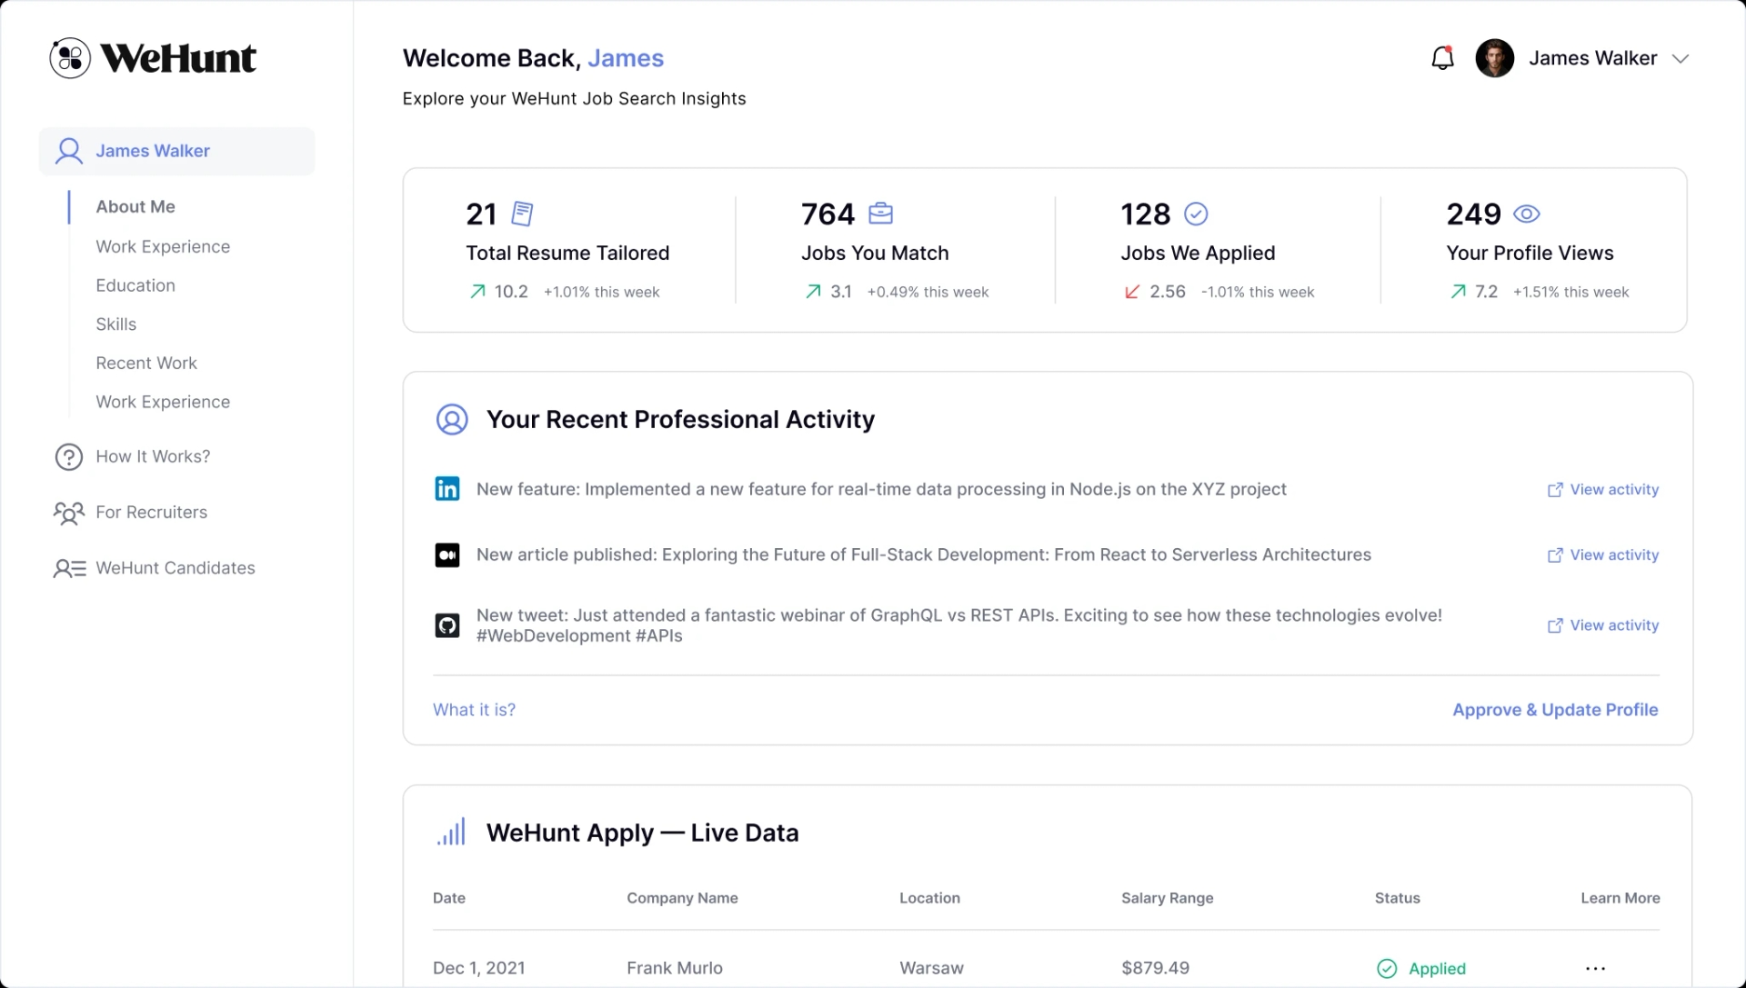The height and width of the screenshot is (988, 1746).
Task: Click Approve & Update Profile
Action: tap(1555, 710)
